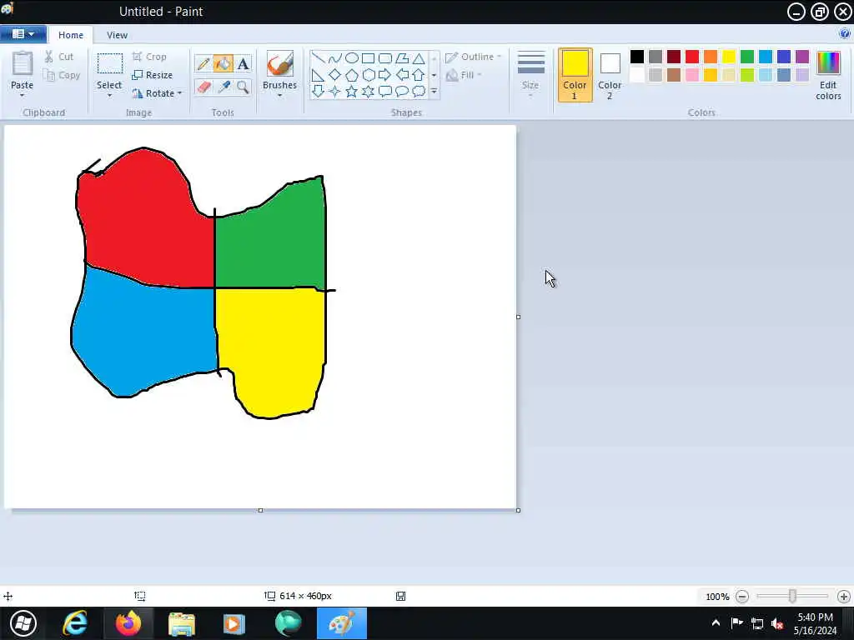Select the Pencil tool
The width and height of the screenshot is (854, 640).
click(203, 63)
